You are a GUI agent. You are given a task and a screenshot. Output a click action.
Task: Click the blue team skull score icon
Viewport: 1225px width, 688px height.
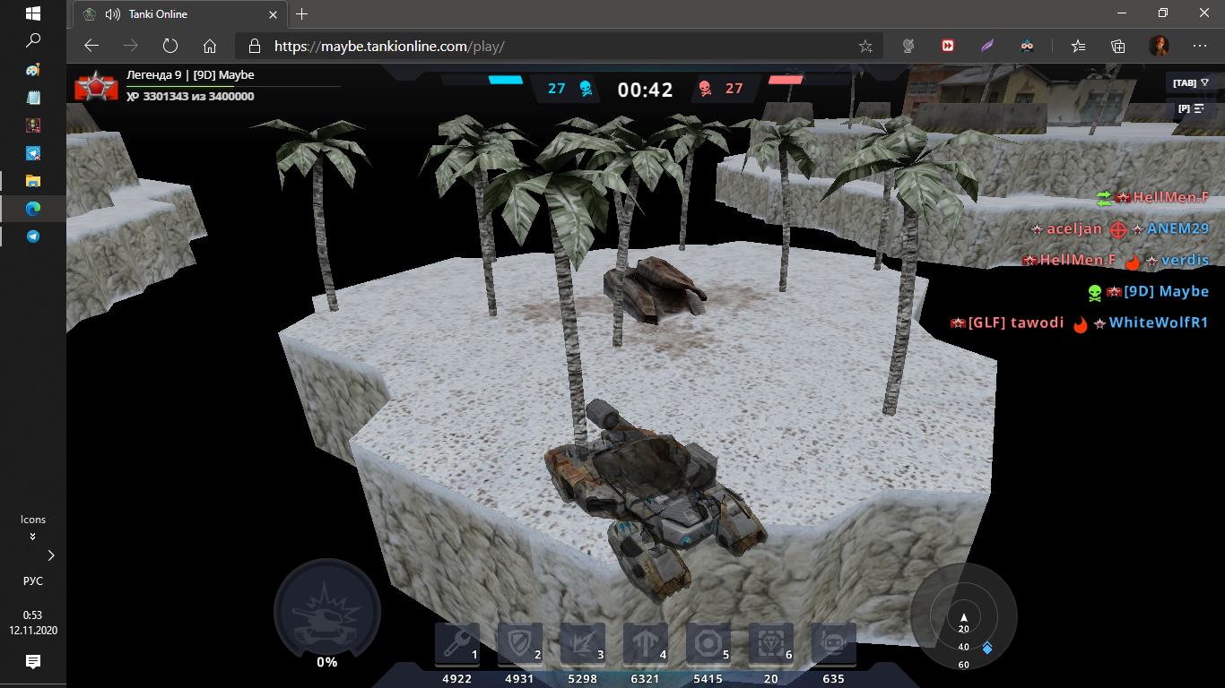(586, 88)
